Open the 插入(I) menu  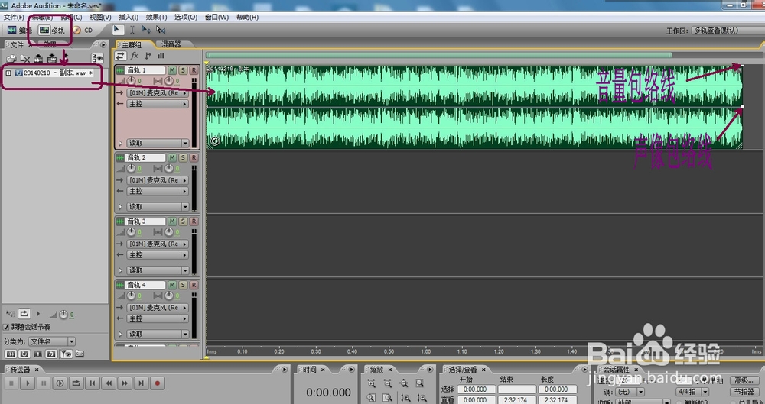pyautogui.click(x=129, y=17)
